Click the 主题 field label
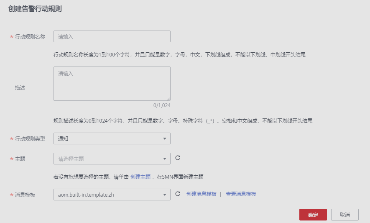Screen dimensions: 370x223 tap(20, 159)
